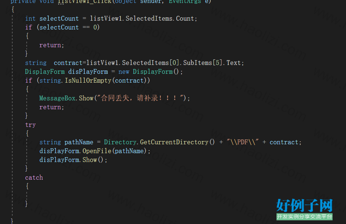346x224 pixels.
Task: Click "disPlayForm" variable name in its declaration
Action: 88,72
